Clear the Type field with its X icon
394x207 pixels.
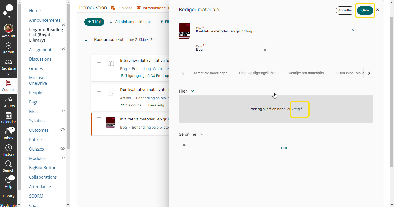point(265,50)
